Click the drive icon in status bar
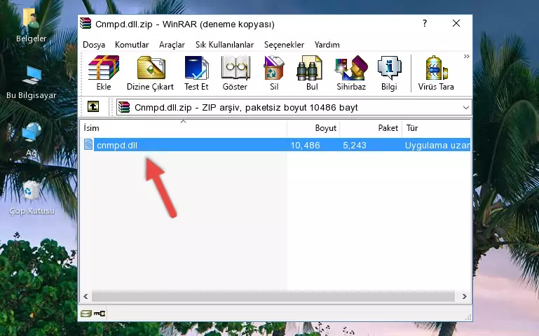The image size is (539, 336). (86, 313)
